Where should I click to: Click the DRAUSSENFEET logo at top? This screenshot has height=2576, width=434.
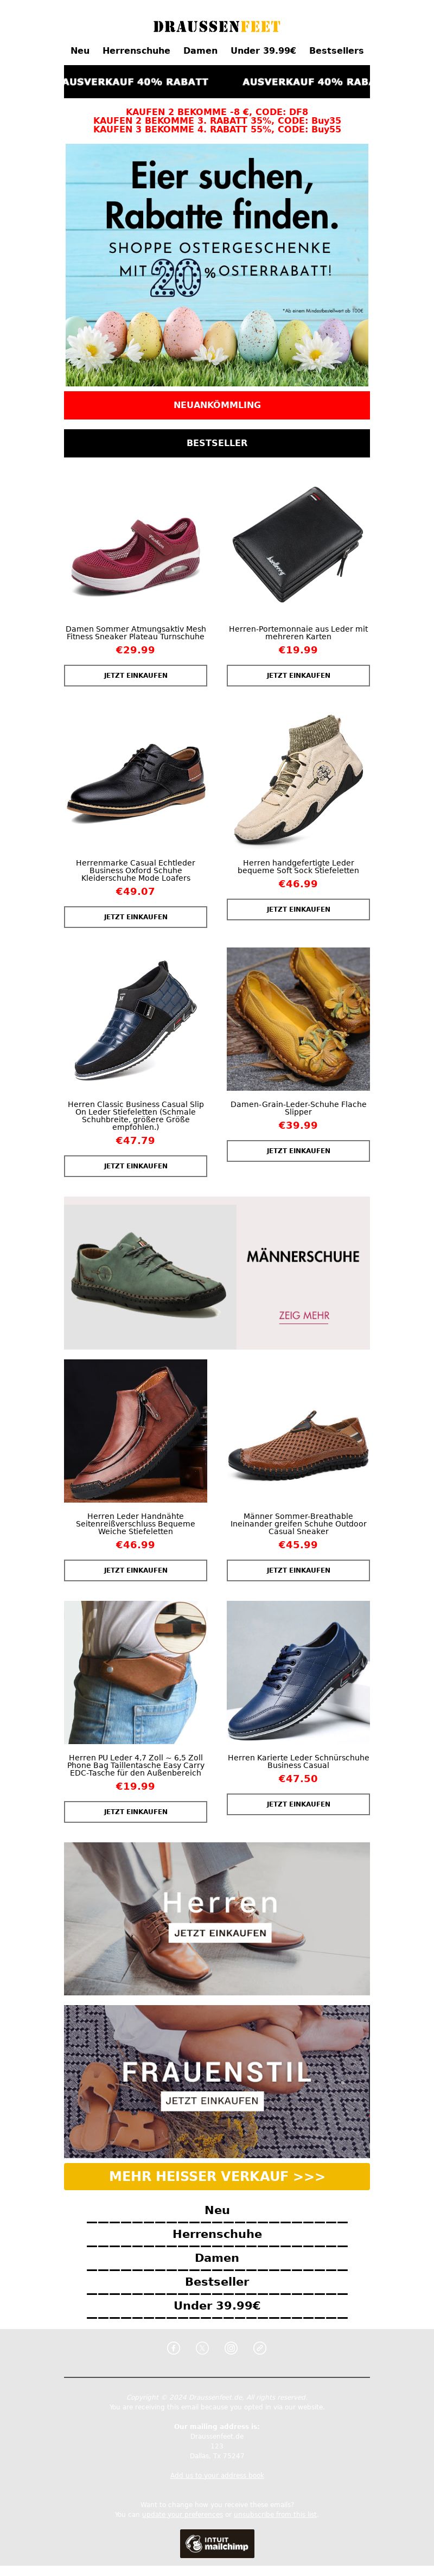pos(217,27)
